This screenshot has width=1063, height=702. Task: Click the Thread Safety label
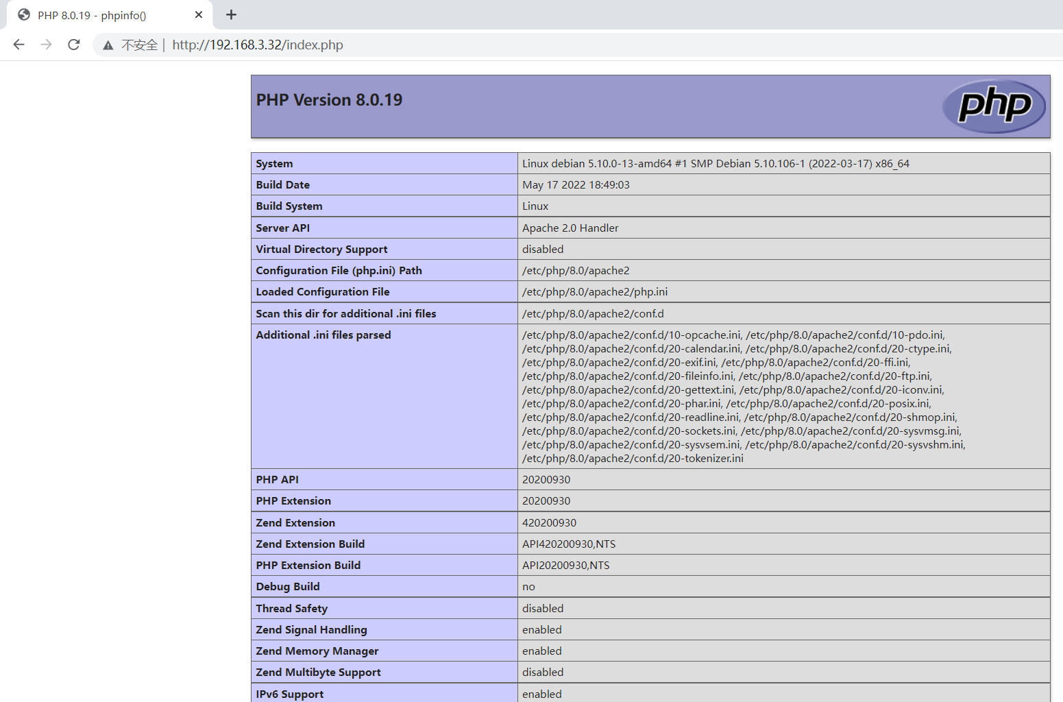(292, 609)
